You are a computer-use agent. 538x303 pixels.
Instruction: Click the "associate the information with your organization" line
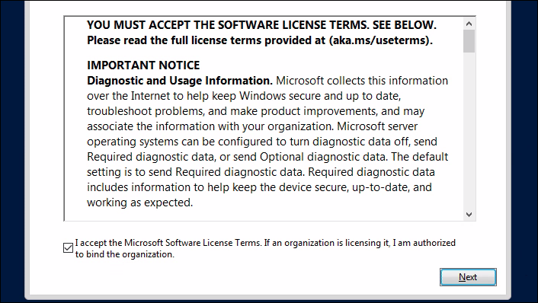point(252,126)
